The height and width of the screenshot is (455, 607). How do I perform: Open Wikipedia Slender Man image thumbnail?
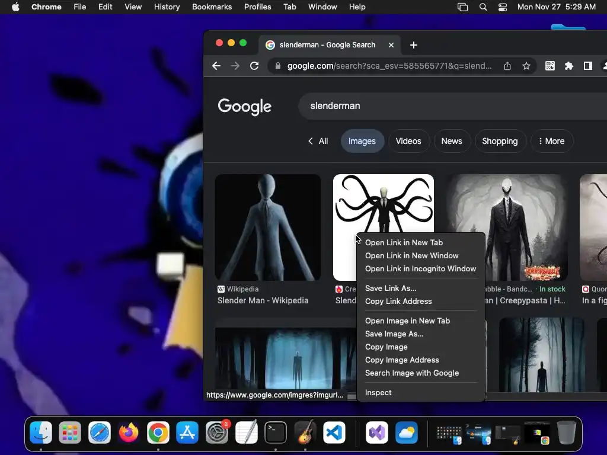[x=268, y=227]
